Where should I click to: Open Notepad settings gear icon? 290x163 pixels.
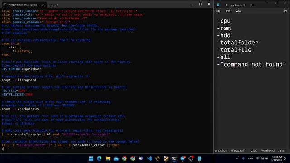coord(285,11)
